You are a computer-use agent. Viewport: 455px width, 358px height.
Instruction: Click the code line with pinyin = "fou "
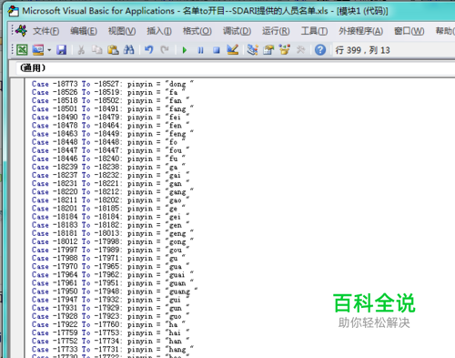click(x=111, y=150)
